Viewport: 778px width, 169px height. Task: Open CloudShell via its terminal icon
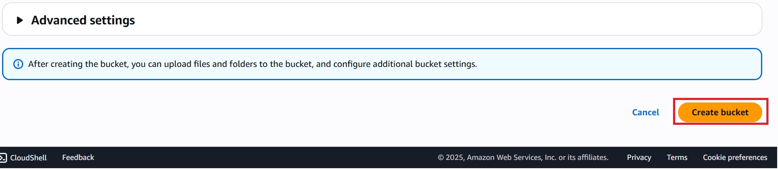click(3, 158)
